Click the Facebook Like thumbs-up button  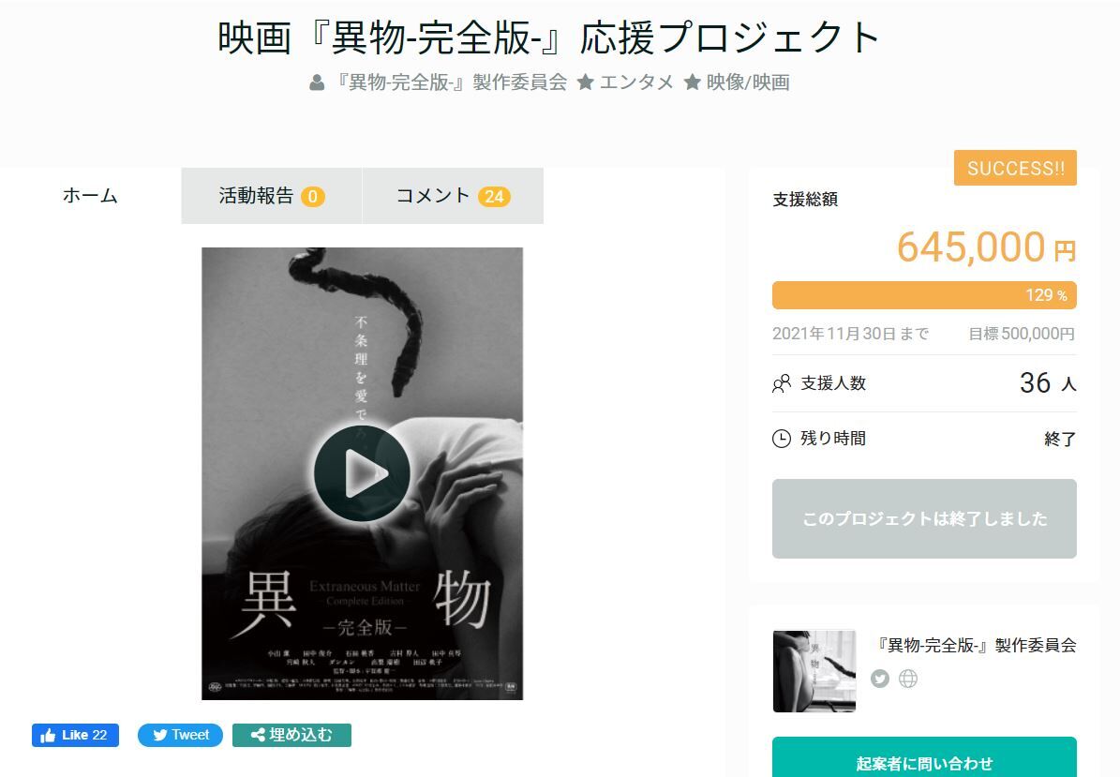click(x=75, y=735)
